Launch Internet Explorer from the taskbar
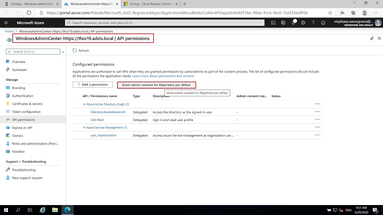 (x=43, y=210)
